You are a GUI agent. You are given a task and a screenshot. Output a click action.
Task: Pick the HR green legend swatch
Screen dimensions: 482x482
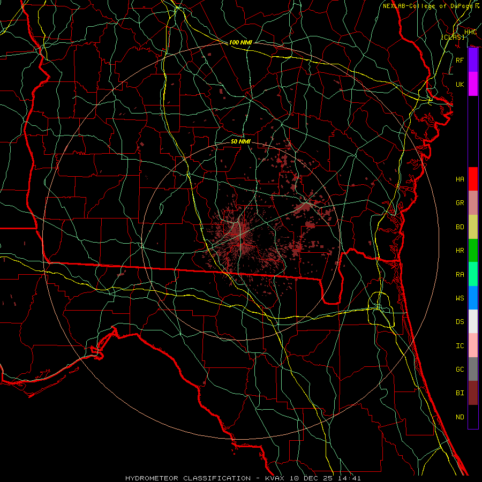[473, 251]
